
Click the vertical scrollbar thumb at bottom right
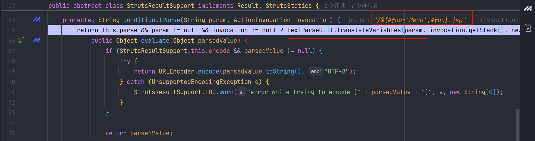[518, 124]
